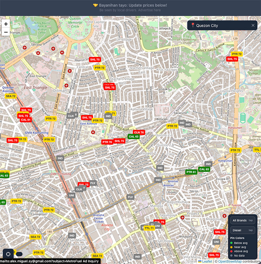This screenshot has height=264, width=261.
Task: Toggle the dark pill switch beside locate button
Action: click(19, 254)
